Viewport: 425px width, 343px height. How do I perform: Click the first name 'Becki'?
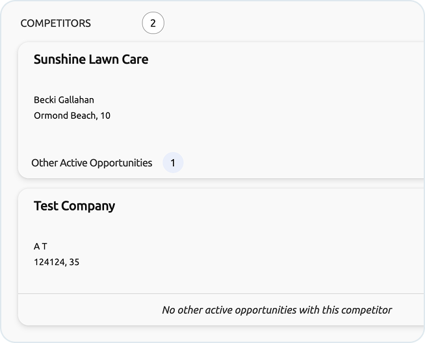[x=45, y=100]
